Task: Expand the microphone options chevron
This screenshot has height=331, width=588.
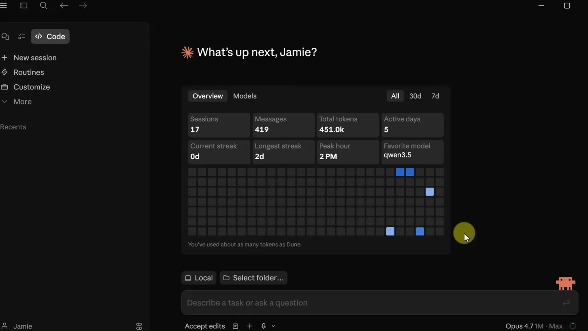Action: tap(273, 326)
